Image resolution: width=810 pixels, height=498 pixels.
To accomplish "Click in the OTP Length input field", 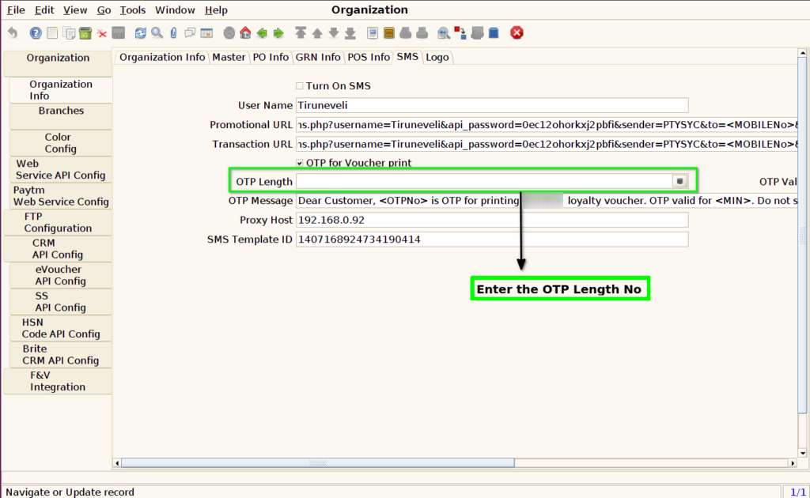I will coord(484,181).
